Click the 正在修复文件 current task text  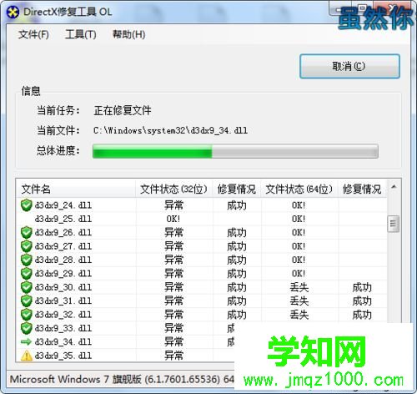123,110
